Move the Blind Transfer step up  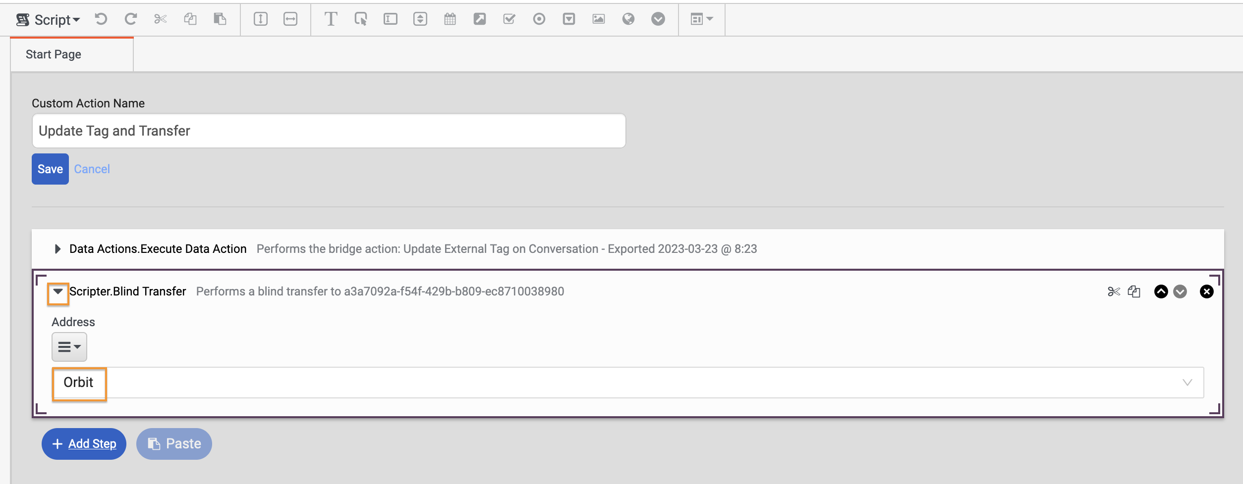point(1160,291)
